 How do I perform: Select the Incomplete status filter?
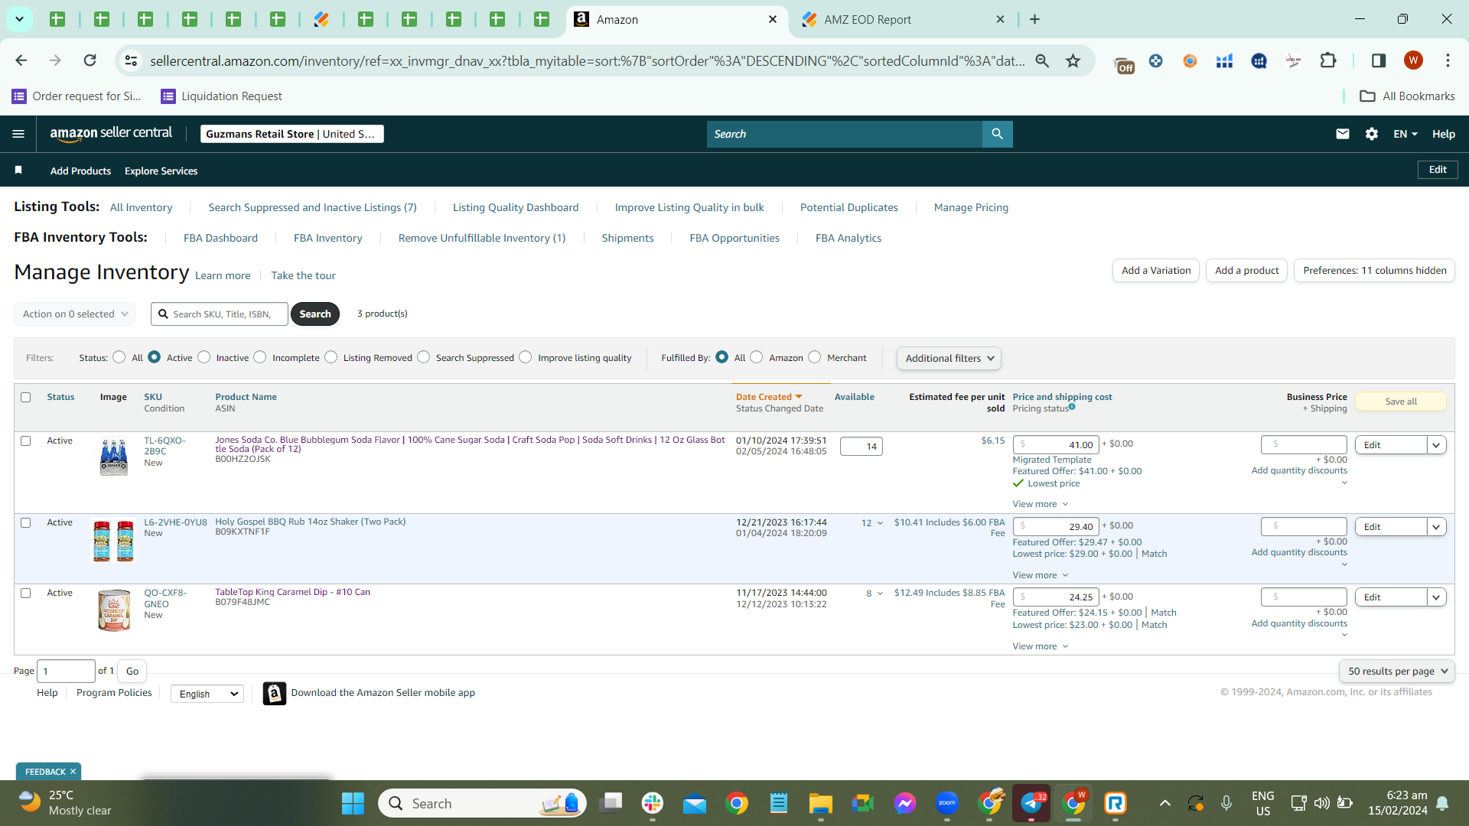260,357
